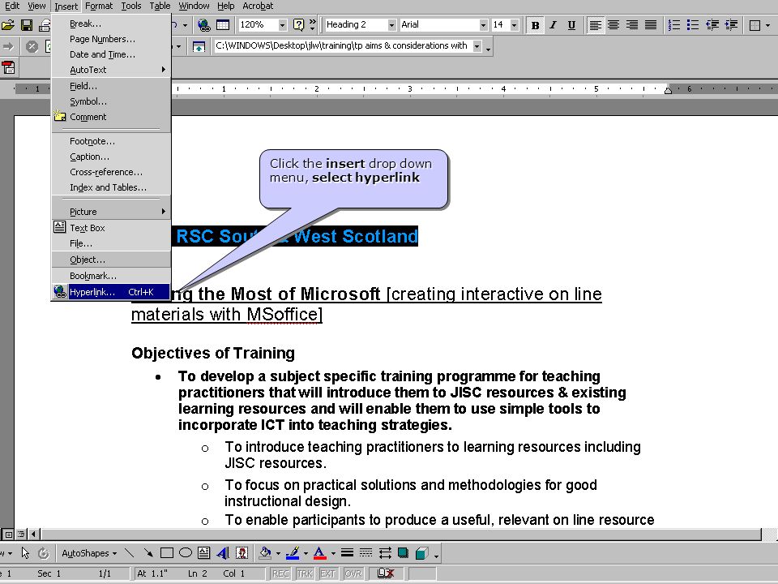Choose Text Box from Insert menu

click(111, 228)
